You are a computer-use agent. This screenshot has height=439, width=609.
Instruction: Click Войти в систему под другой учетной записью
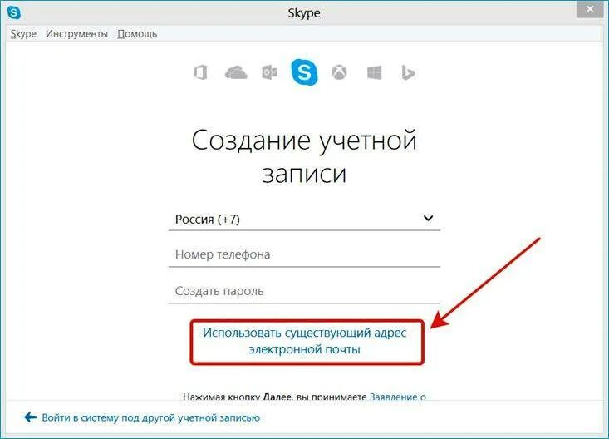pyautogui.click(x=150, y=417)
